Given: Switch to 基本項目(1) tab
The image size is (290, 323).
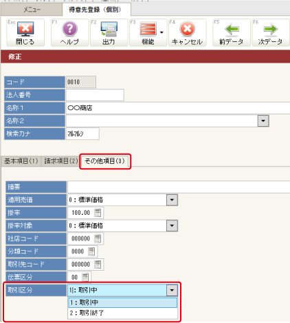Looking at the screenshot, I should tap(21, 161).
